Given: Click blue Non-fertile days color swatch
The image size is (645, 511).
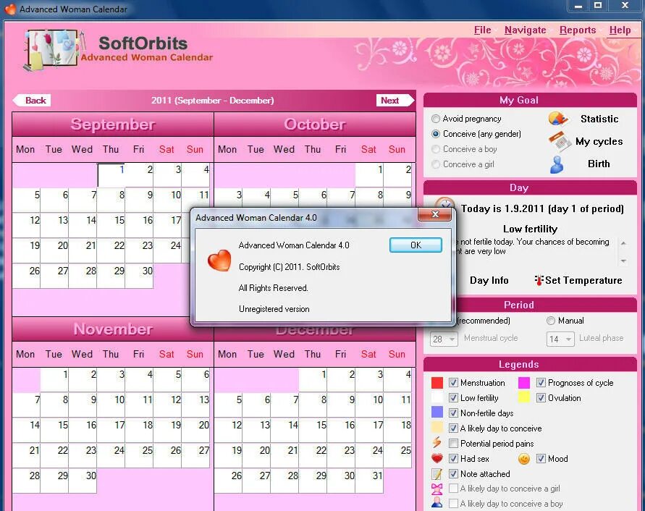Looking at the screenshot, I should point(437,413).
